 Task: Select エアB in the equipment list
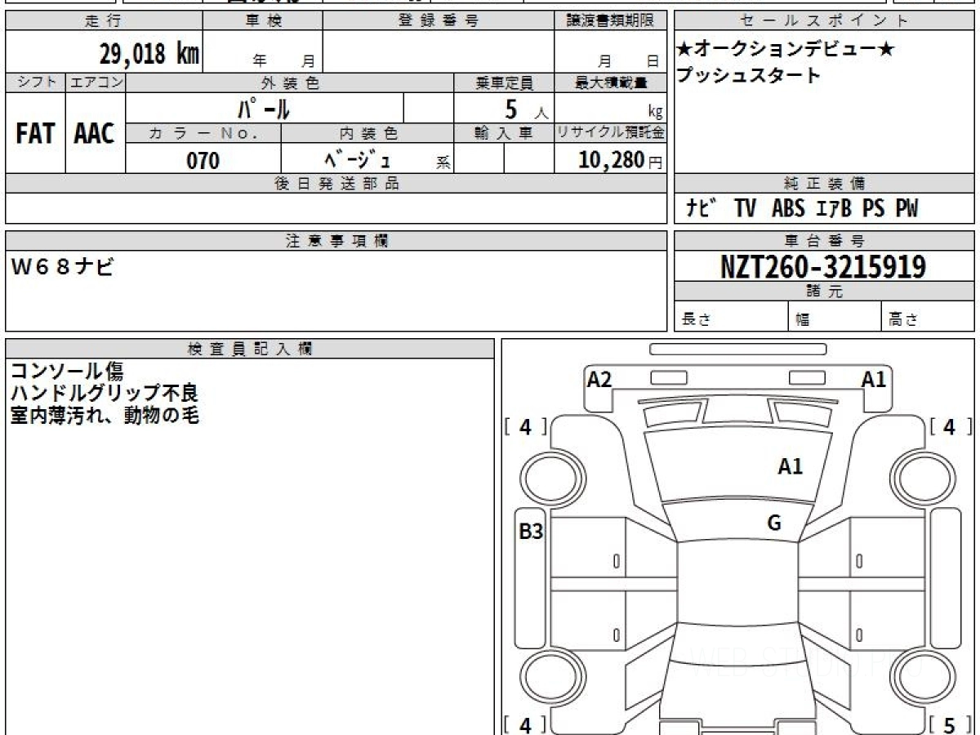tap(833, 209)
